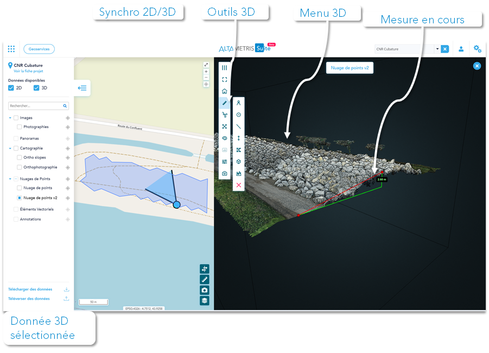489x353 pixels.
Task: Collapse the Nuages de Points group
Action: point(10,179)
